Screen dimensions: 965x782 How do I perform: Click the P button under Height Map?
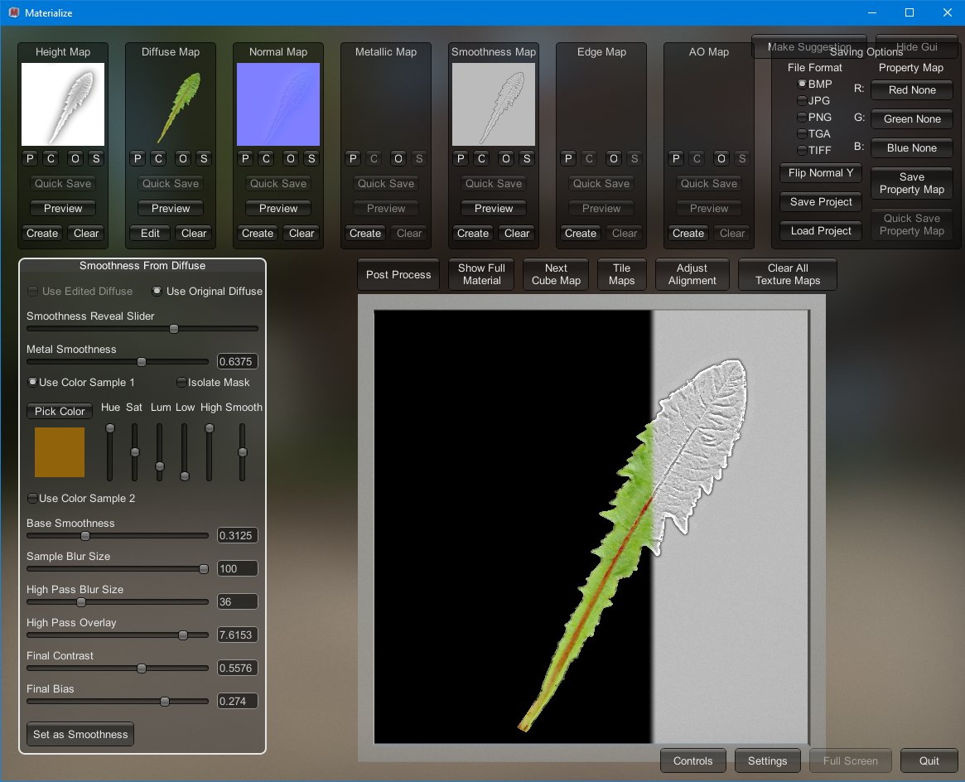(x=30, y=159)
